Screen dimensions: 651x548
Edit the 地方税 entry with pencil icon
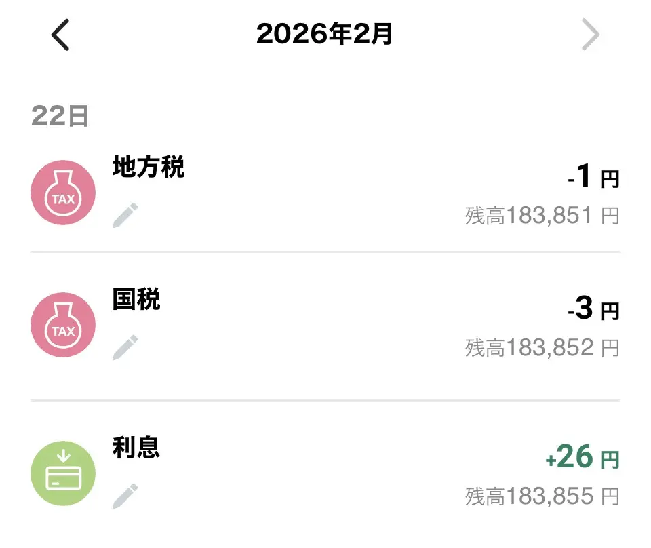tap(125, 216)
